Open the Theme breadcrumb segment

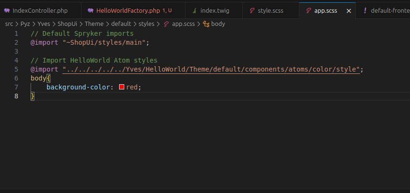tap(94, 24)
